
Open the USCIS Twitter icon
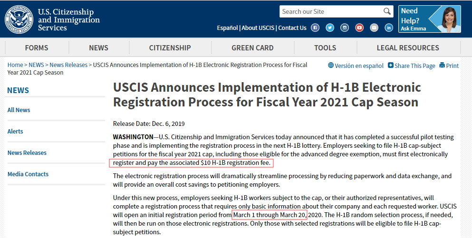[330, 28]
